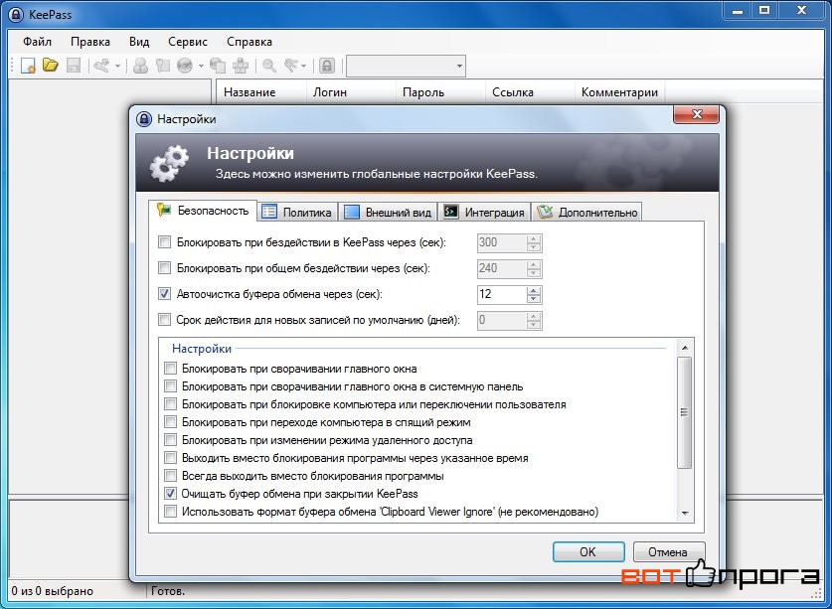Uncheck Очищать буфер обмена при закрытии KeePass
This screenshot has width=832, height=609.
click(x=170, y=494)
